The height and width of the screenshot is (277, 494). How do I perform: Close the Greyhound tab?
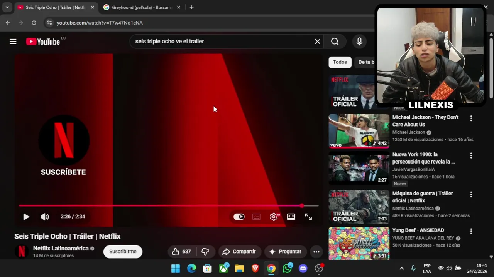coord(178,7)
